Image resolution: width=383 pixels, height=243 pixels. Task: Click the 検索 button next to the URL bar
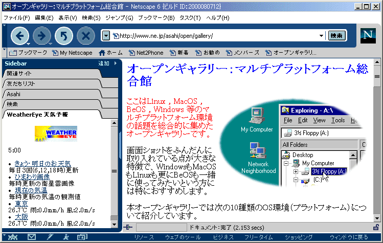click(x=336, y=36)
